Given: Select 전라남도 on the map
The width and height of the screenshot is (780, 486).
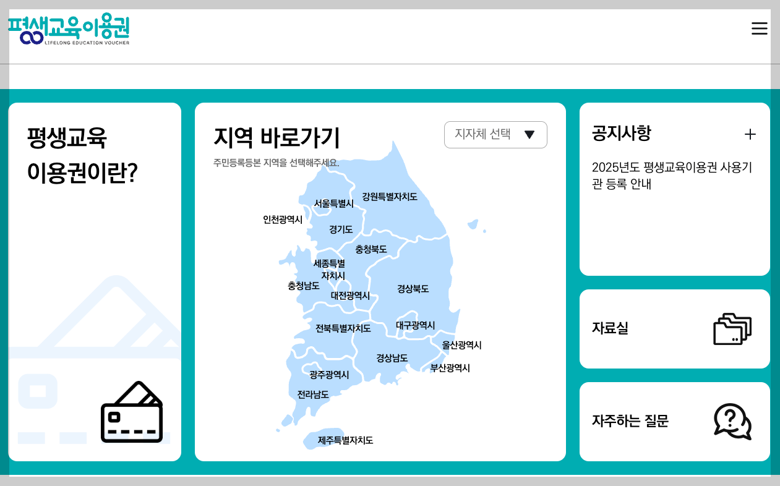Looking at the screenshot, I should pyautogui.click(x=312, y=394).
